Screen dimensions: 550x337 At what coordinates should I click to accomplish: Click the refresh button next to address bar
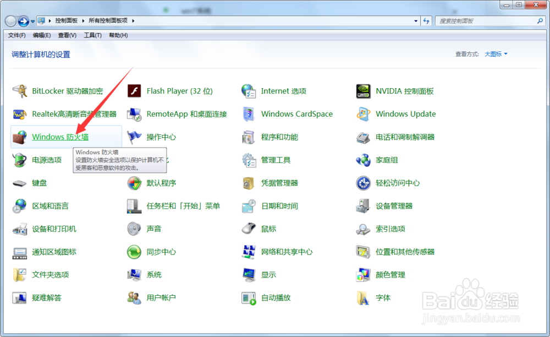(426, 21)
